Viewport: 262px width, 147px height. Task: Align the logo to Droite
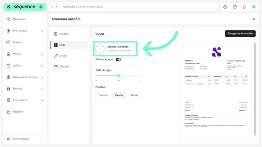[x=135, y=95]
